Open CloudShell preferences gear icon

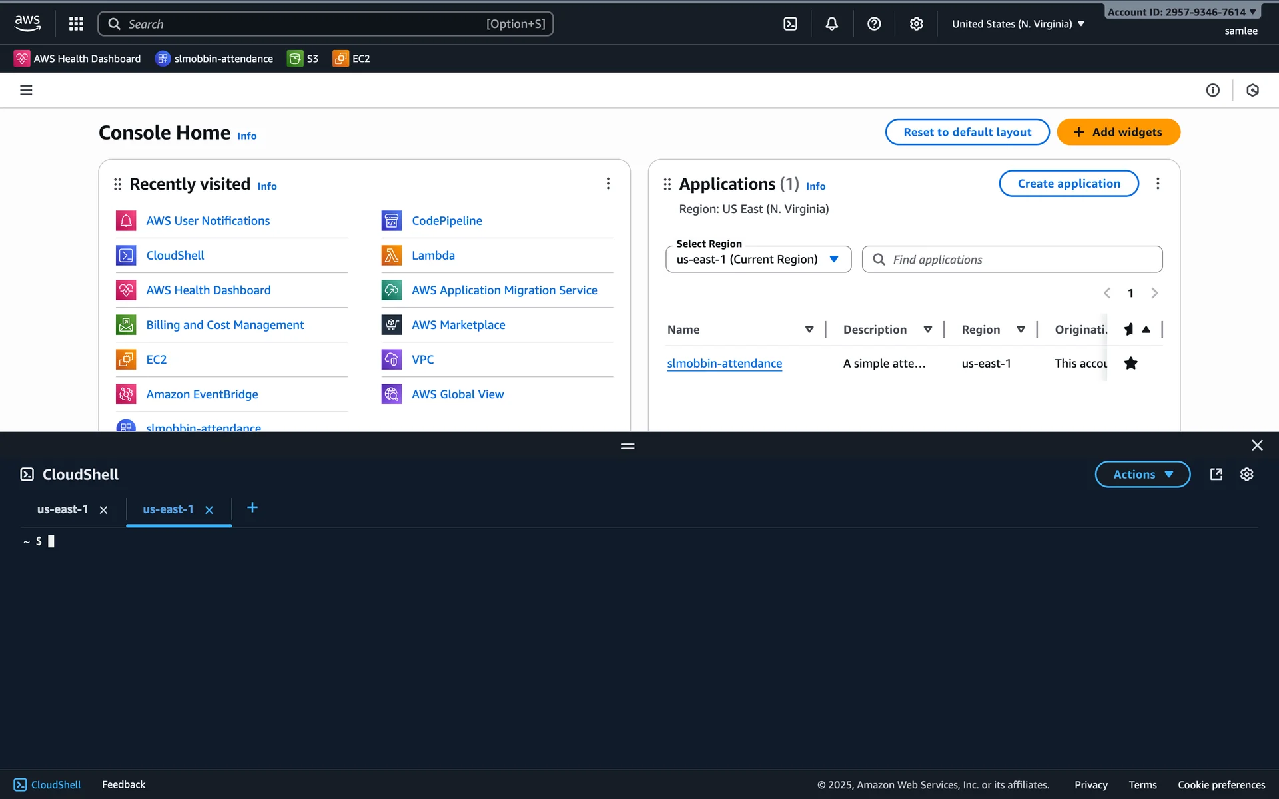pos(1246,474)
